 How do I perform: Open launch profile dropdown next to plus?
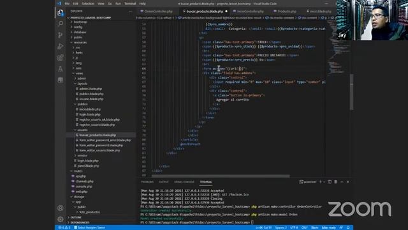click(x=324, y=181)
